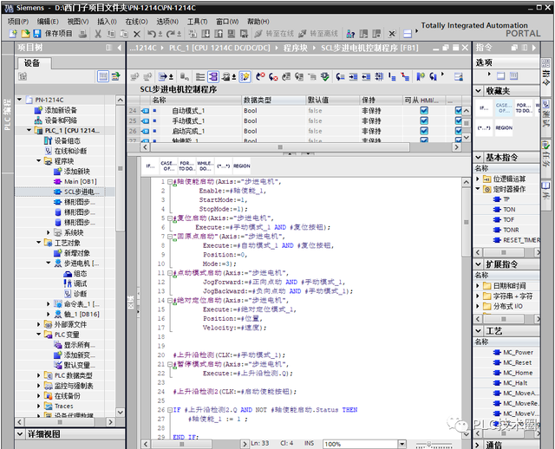Image resolution: width=555 pixels, height=449 pixels.
Task: Select MC_Home instruction
Action: coord(513,373)
